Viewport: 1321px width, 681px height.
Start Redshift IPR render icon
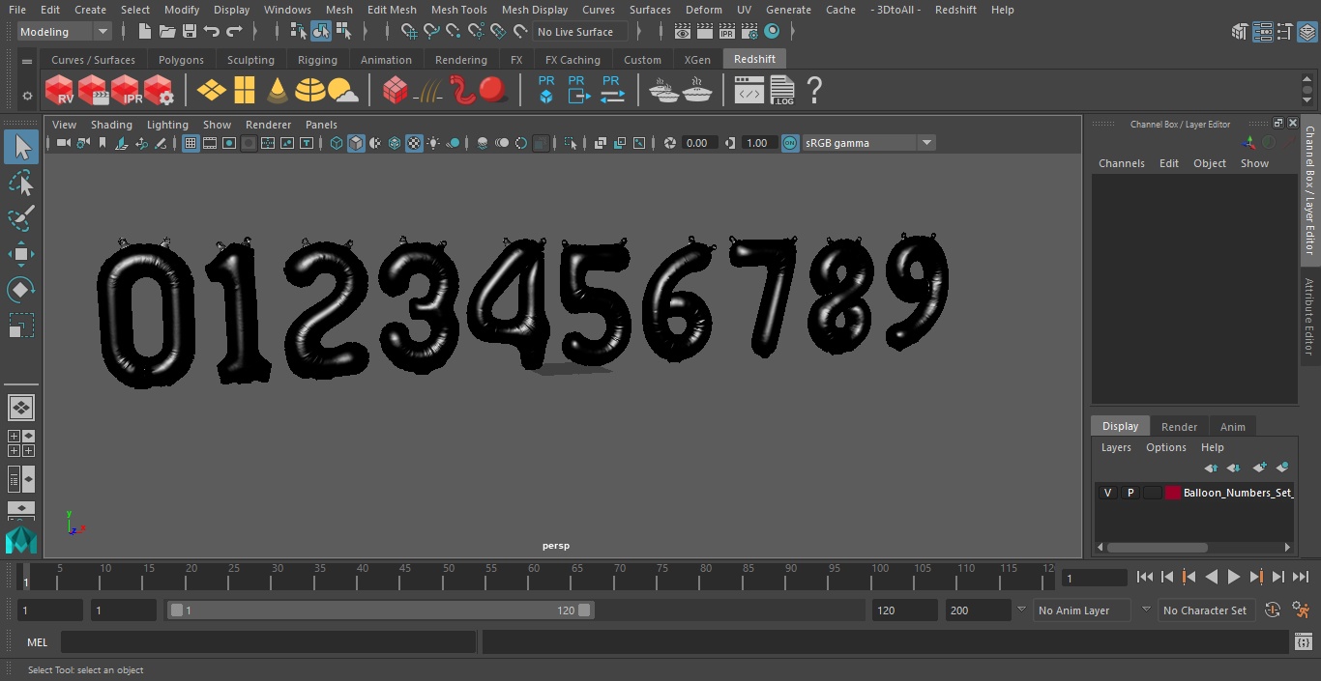126,91
